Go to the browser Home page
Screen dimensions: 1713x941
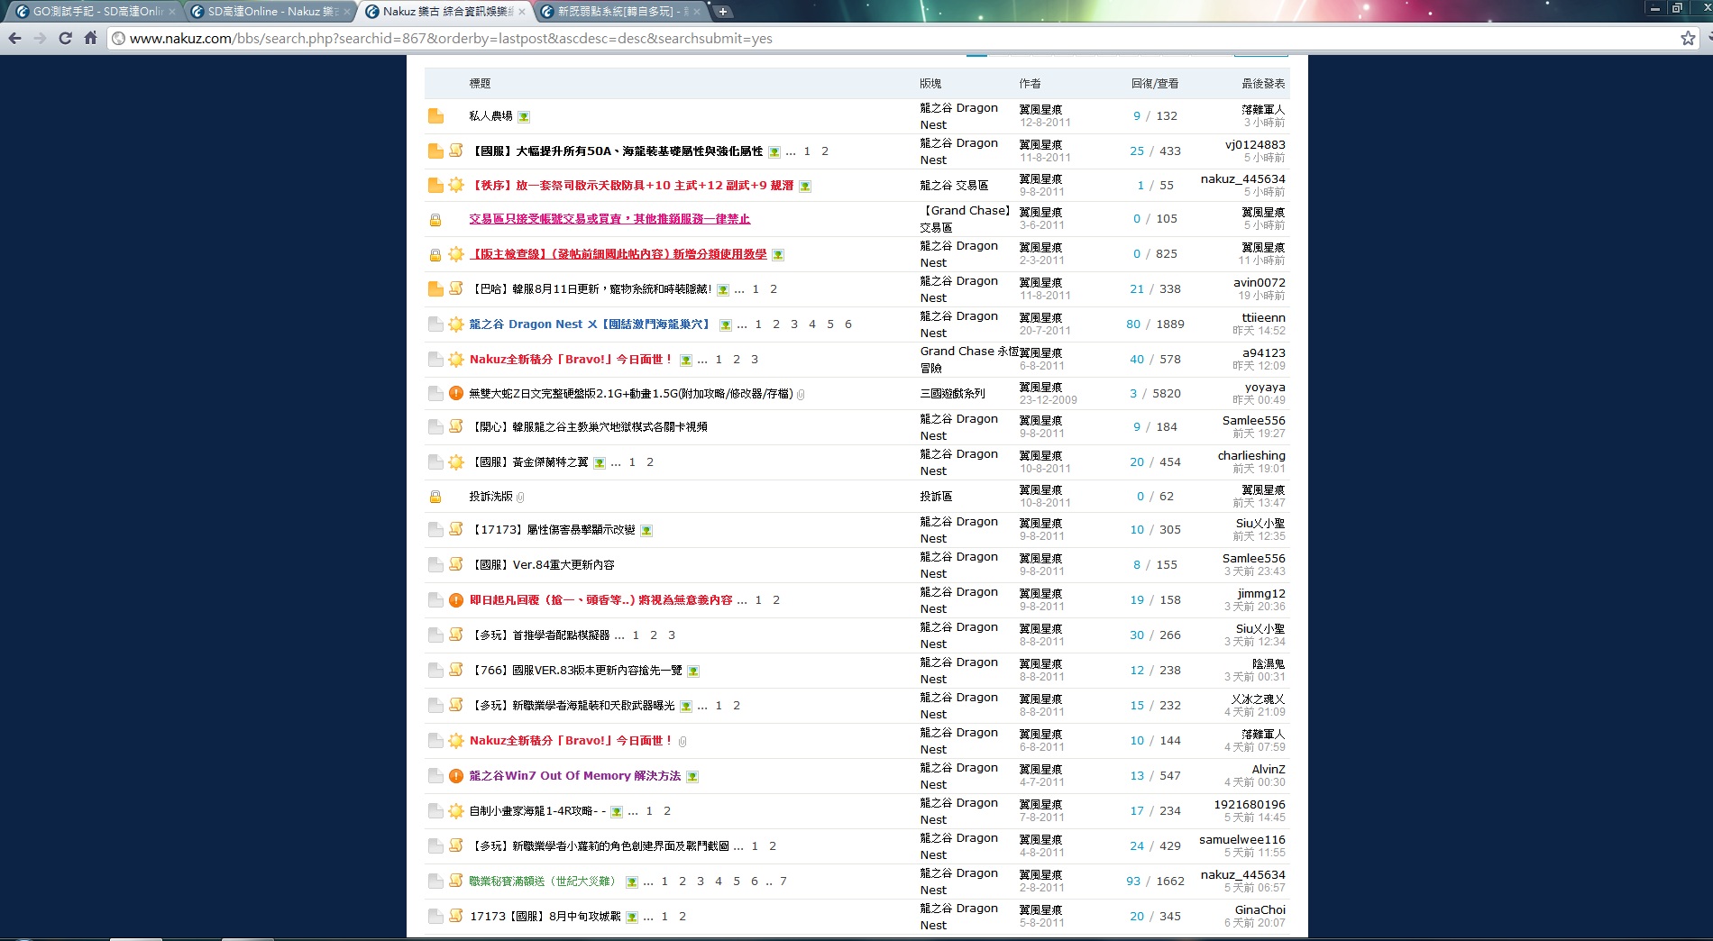pos(90,38)
